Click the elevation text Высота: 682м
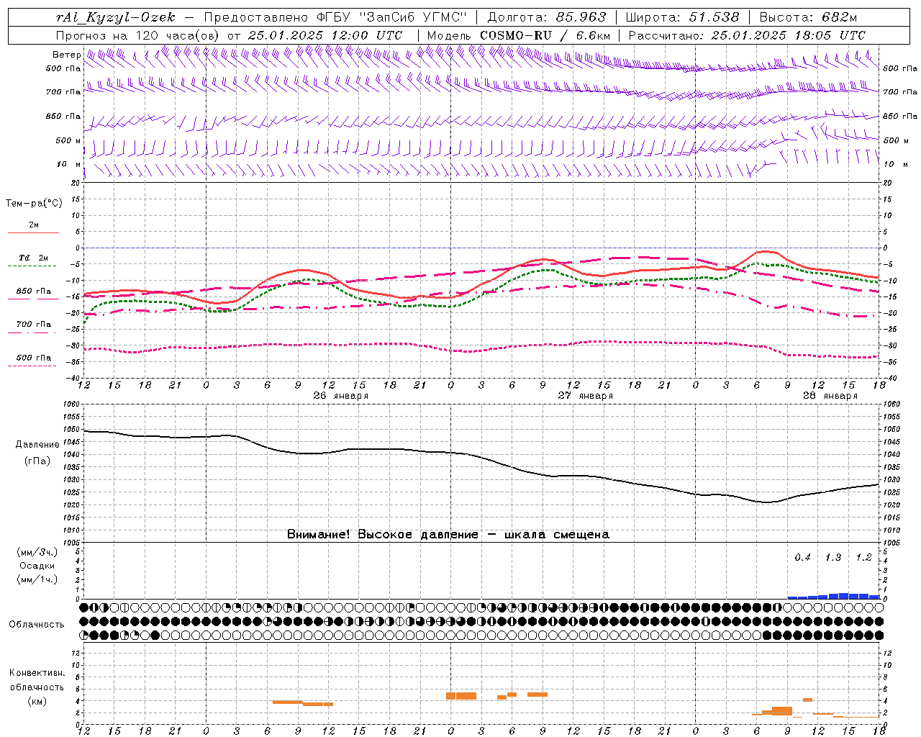The image size is (921, 737). click(x=809, y=17)
